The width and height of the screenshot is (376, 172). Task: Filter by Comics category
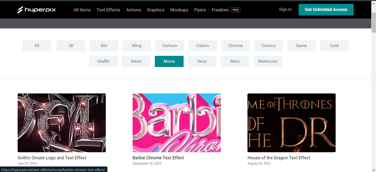[268, 46]
